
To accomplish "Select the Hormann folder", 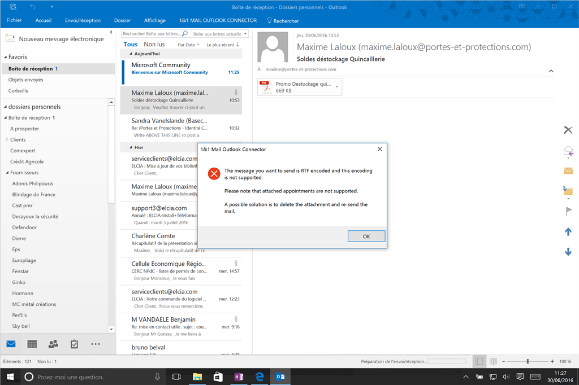I will (23, 293).
